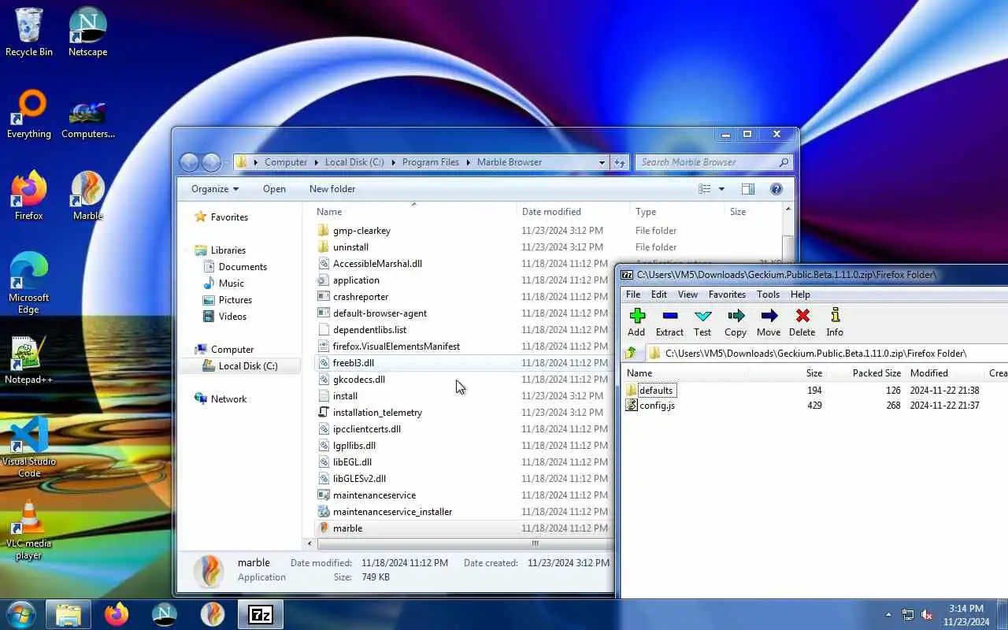The height and width of the screenshot is (630, 1008).
Task: Click the Open button in Explorer toolbar
Action: 274,189
